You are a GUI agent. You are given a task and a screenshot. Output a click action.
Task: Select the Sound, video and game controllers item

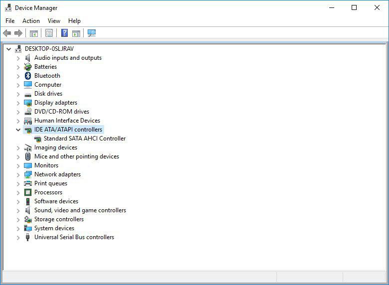click(x=80, y=210)
